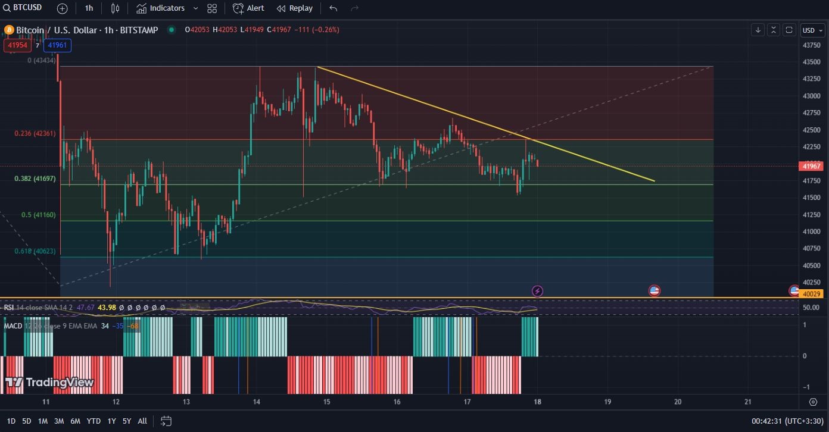Viewport: 829px width, 432px height.
Task: Click the red sell price 41954 button
Action: [18, 45]
